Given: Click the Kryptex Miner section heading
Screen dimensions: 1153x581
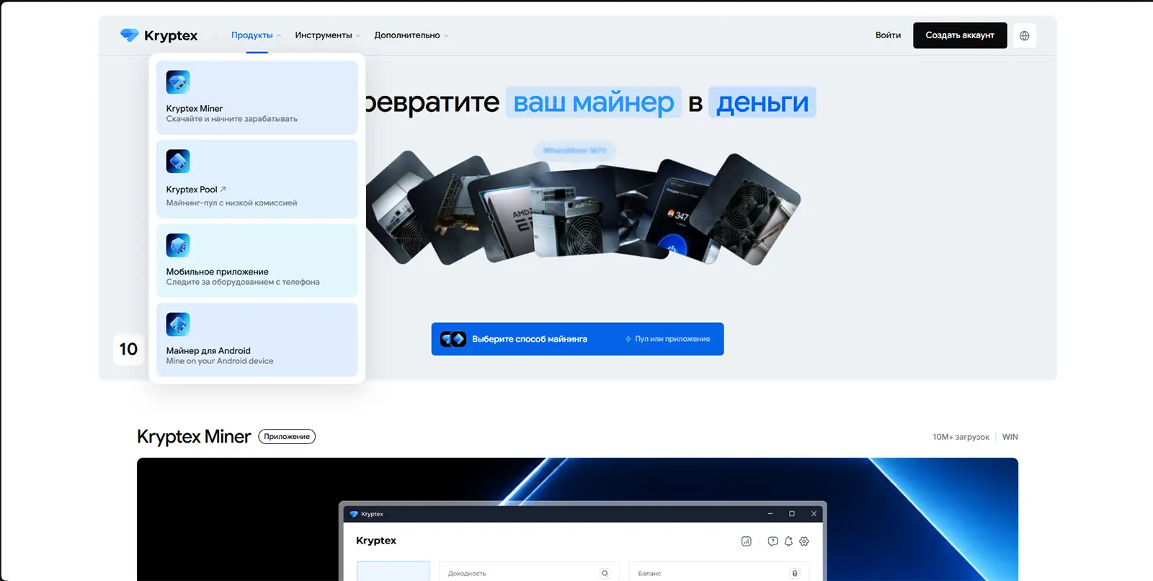Looking at the screenshot, I should [x=194, y=437].
